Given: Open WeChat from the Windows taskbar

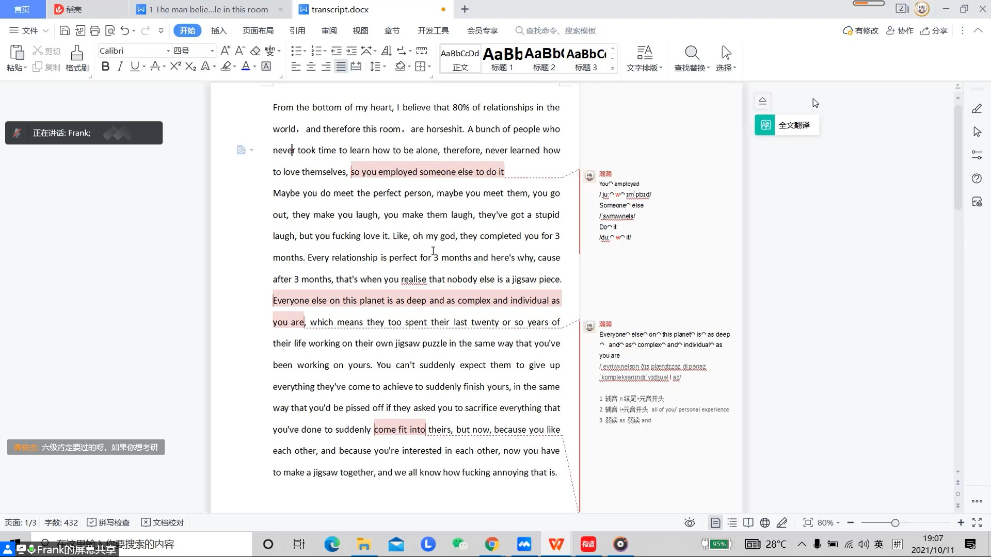Looking at the screenshot, I should click(459, 544).
